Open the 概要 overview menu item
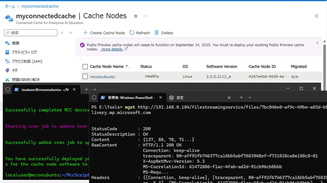327x183 pixels. pos(15,43)
